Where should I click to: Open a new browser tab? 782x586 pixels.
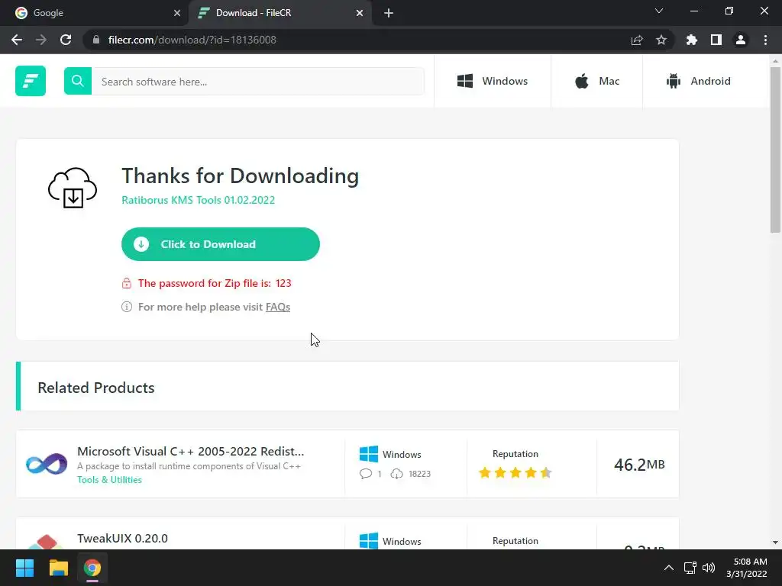coord(389,13)
